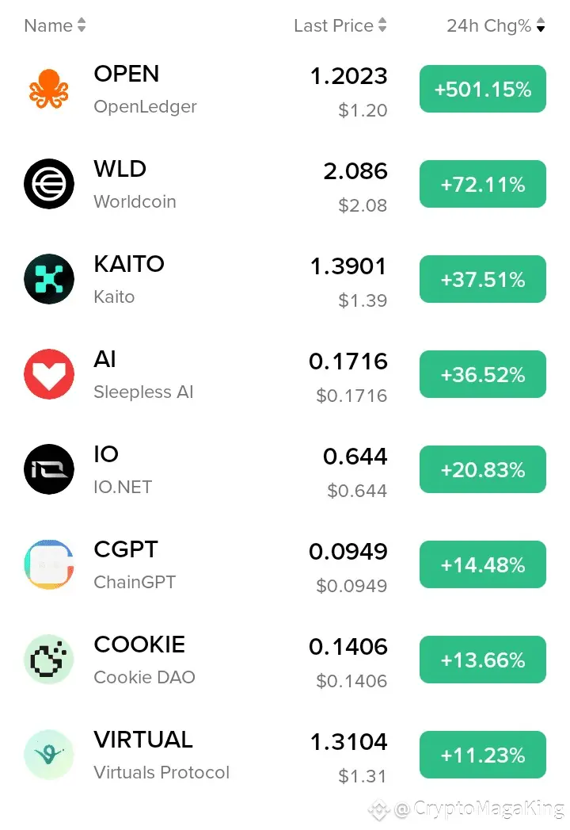570x830 pixels.
Task: Sort by 24h Chg% column header
Action: click(496, 25)
